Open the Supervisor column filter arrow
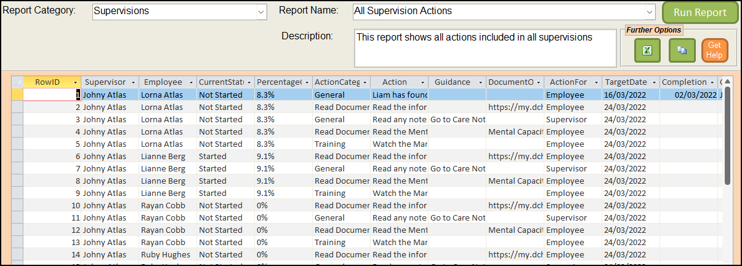742x266 pixels. point(132,82)
